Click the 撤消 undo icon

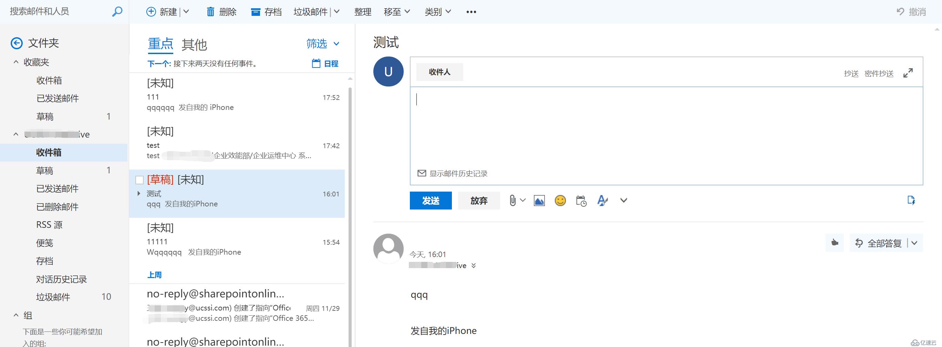(x=900, y=12)
